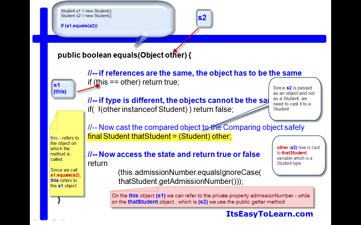This screenshot has width=361, height=225.
Task: Click the 's1 (this)' label box
Action: coord(63,88)
